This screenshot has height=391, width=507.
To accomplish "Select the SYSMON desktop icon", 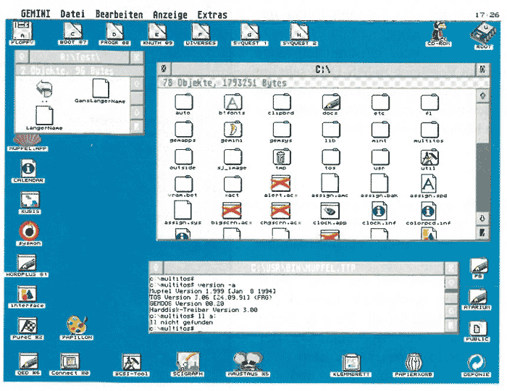I will tap(28, 232).
